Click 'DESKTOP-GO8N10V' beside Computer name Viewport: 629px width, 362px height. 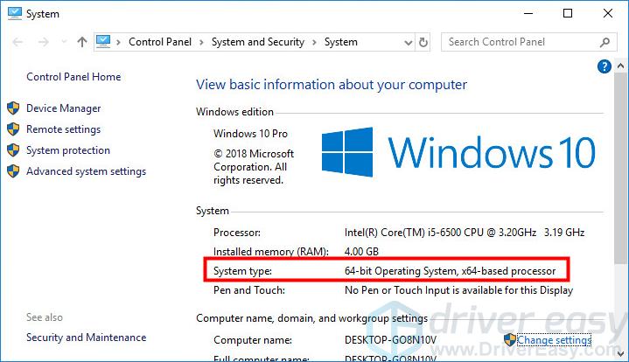(390, 340)
